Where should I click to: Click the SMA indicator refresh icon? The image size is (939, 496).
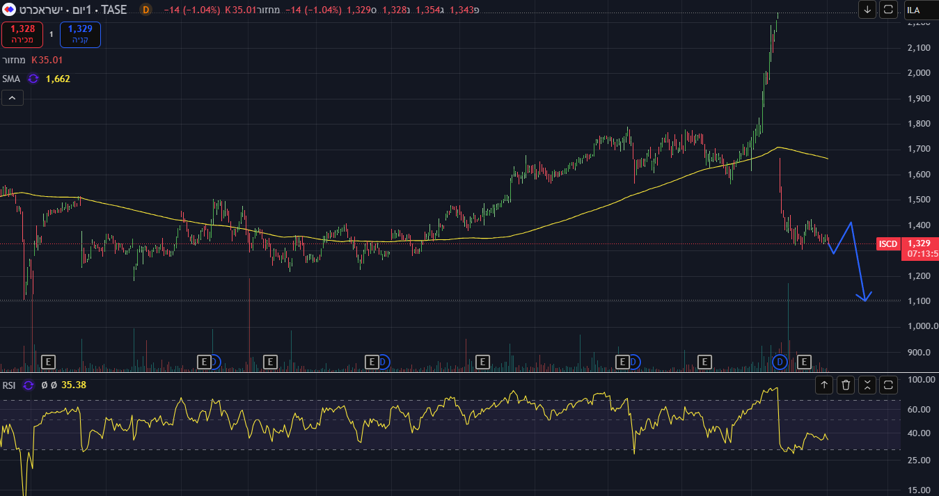point(33,79)
